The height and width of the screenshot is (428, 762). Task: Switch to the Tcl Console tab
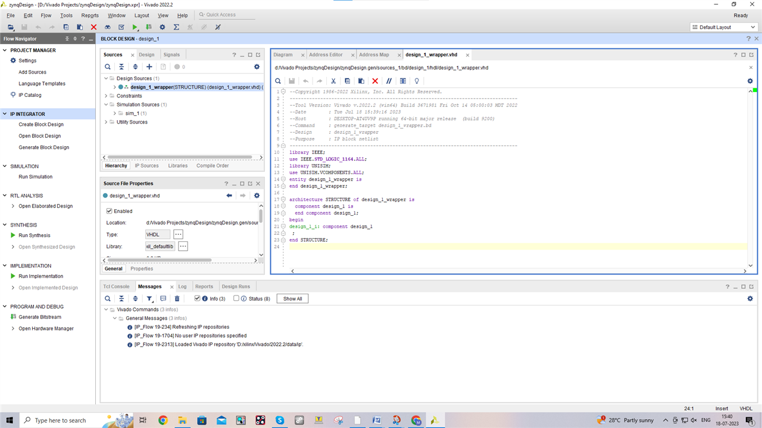(x=116, y=287)
